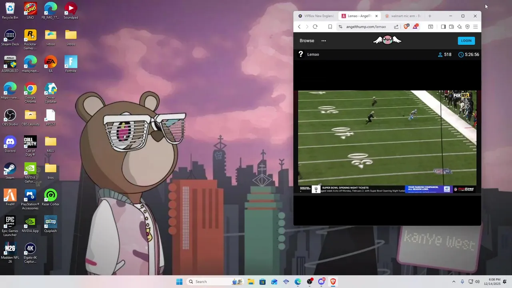Toggle the browser sidebar panel
Screen dimensions: 512x288
[x=443, y=27]
